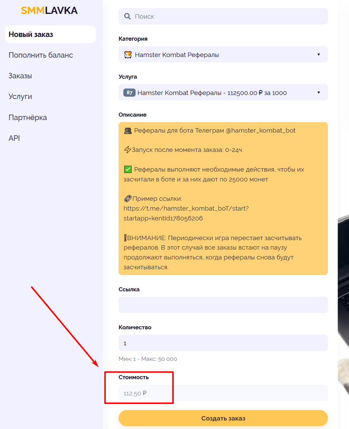
Task: Open the Услуги section
Action: pyautogui.click(x=20, y=97)
